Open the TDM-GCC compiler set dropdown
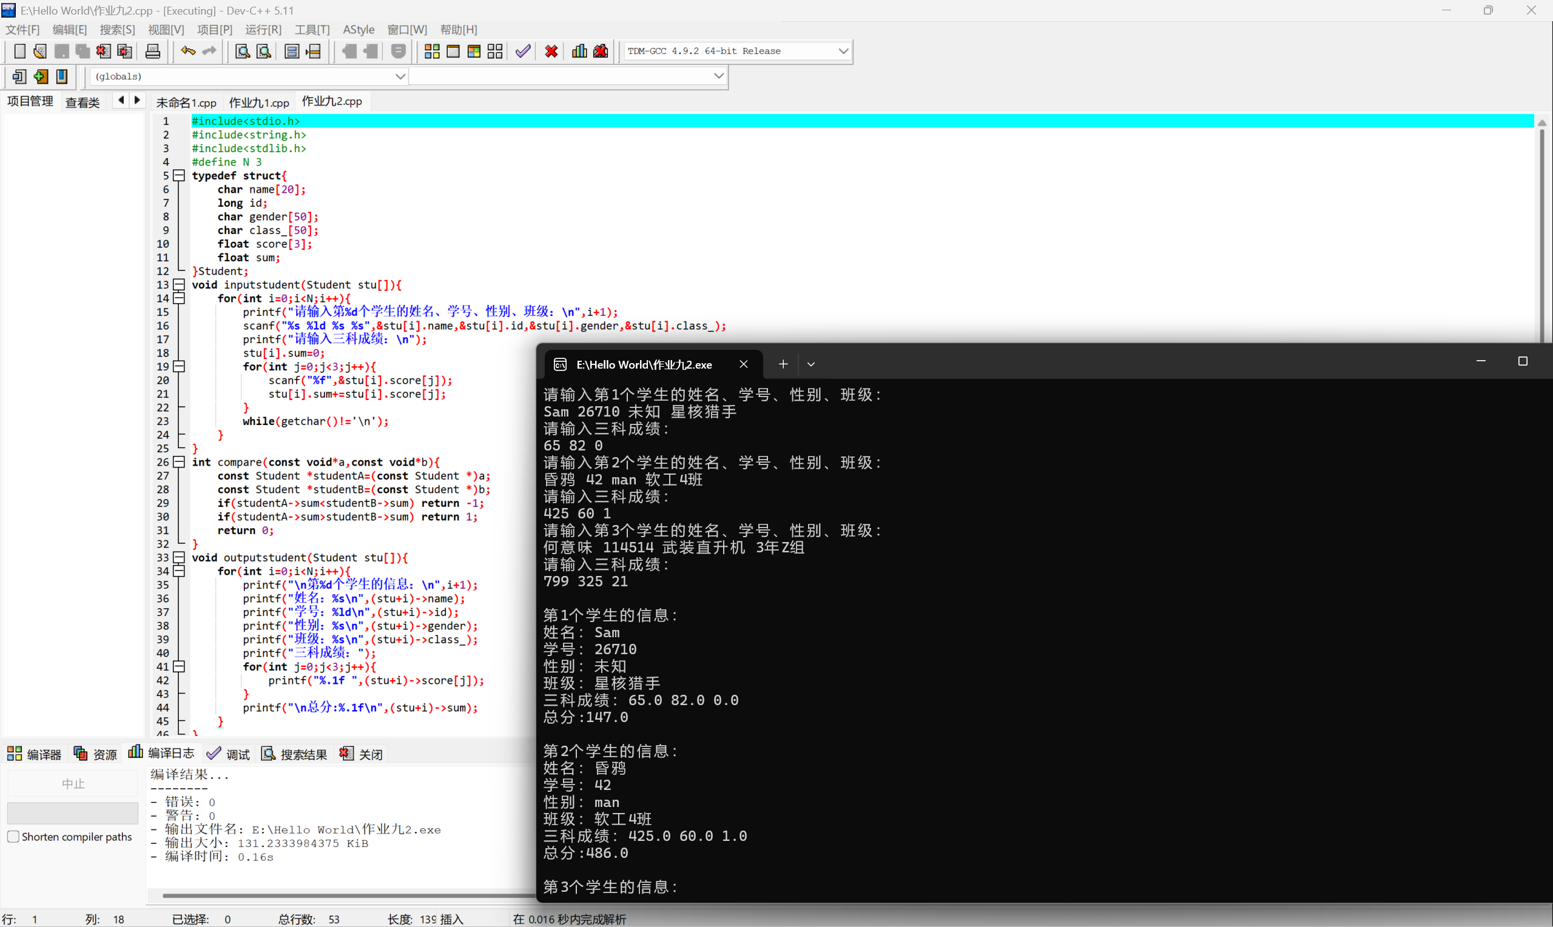1553x927 pixels. [843, 51]
